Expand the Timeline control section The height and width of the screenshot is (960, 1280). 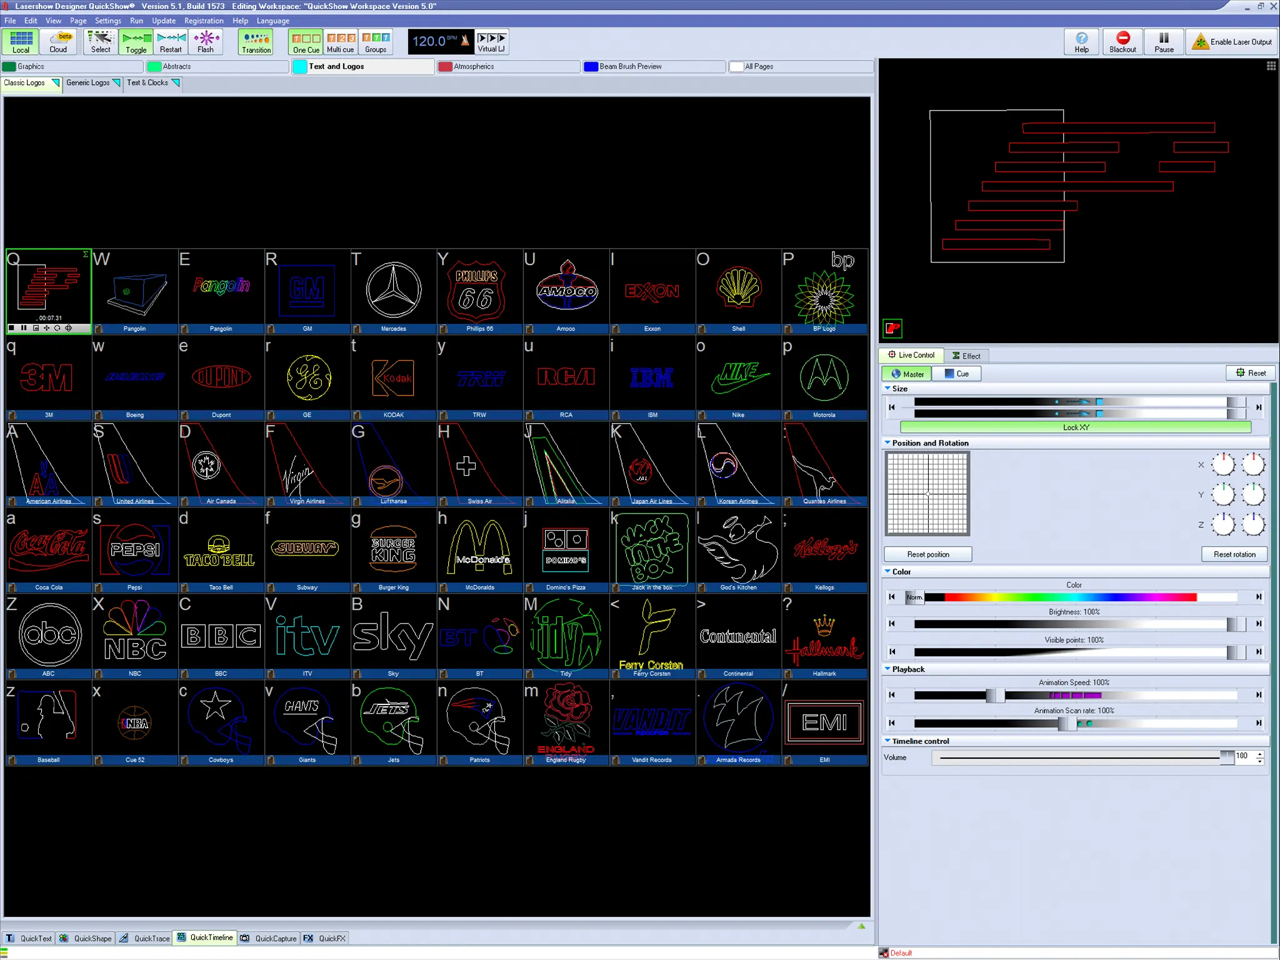click(888, 740)
